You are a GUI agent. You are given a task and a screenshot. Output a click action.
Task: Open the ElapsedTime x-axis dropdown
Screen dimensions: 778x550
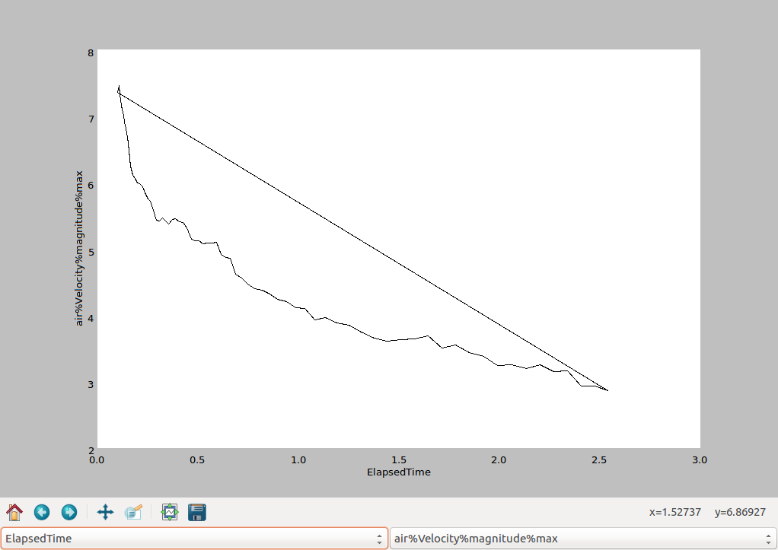click(194, 538)
